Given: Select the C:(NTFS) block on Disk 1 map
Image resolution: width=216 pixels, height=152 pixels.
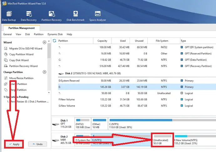Looking at the screenshot, I should click(x=162, y=123).
